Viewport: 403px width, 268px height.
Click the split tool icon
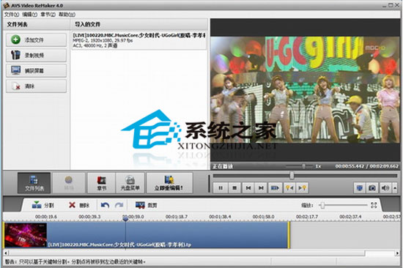[x=42, y=205]
